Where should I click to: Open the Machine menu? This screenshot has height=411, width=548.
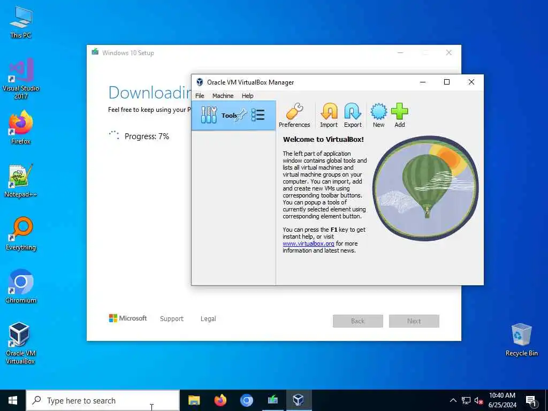223,96
